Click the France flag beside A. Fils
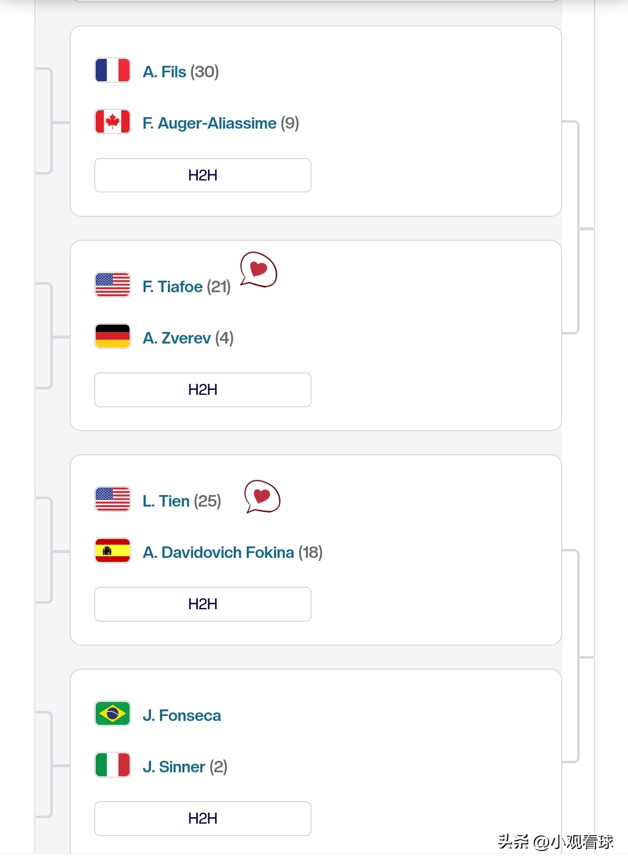Screen dimensions: 628x864 point(113,70)
